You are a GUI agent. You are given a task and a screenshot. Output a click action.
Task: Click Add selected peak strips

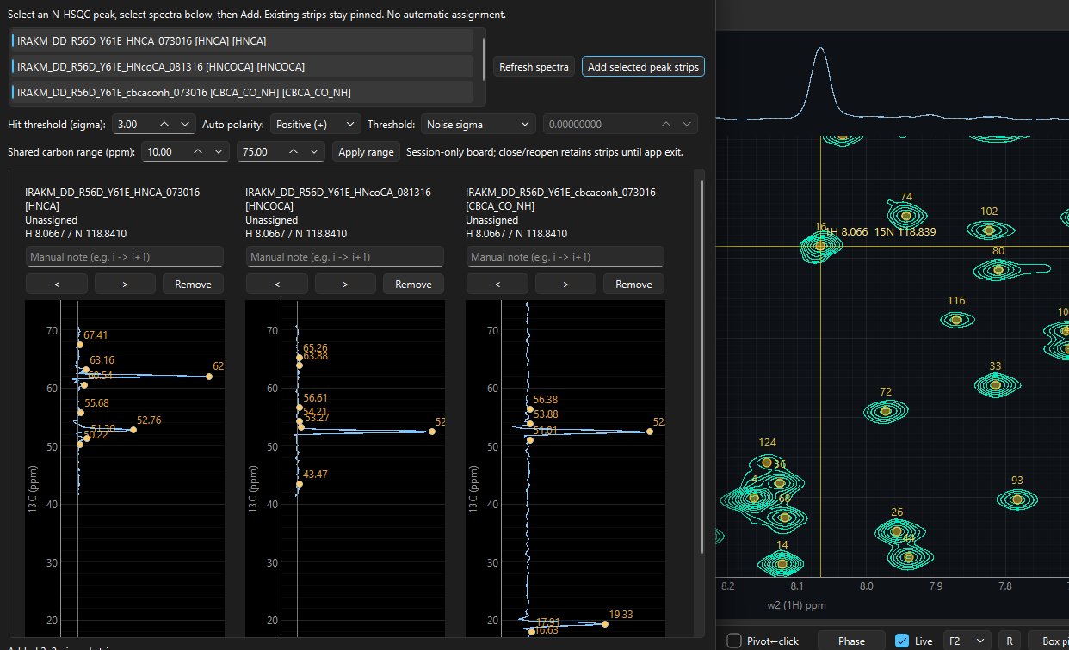[x=643, y=67]
